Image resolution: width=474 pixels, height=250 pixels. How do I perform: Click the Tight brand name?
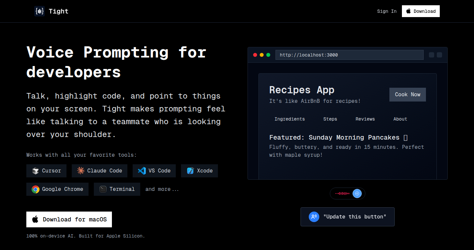(59, 11)
